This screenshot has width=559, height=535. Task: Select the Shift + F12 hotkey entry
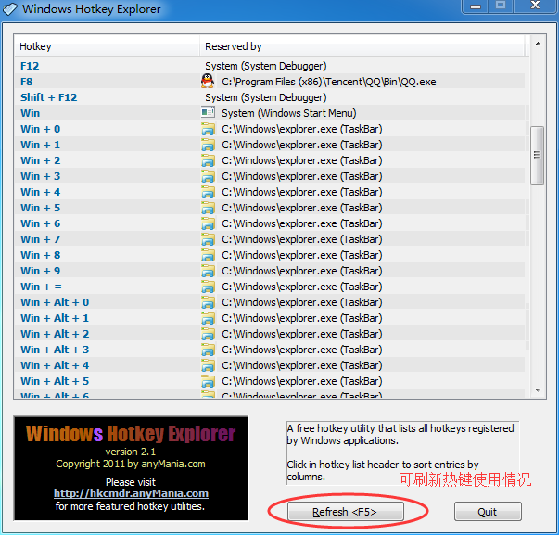(x=48, y=97)
